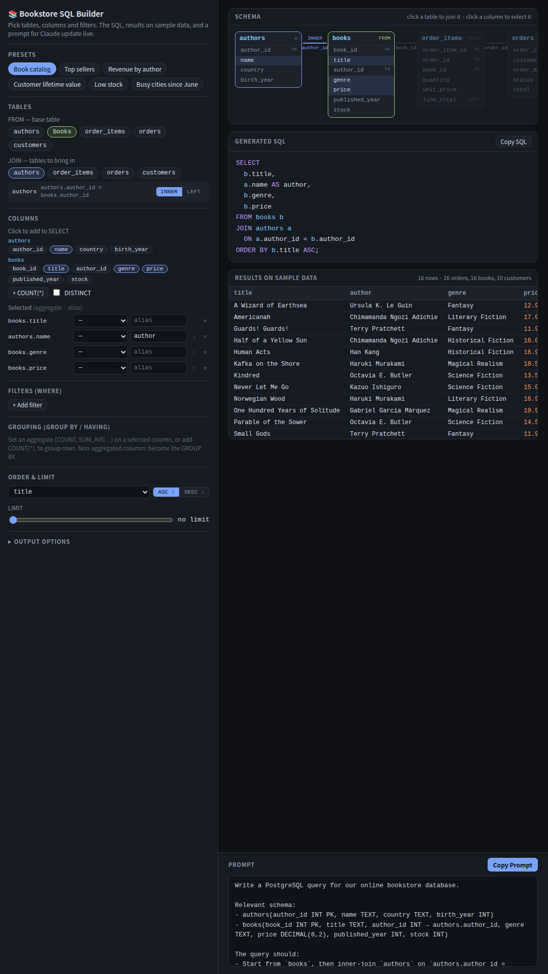
Task: Toggle the published_year chip in the Columns panel
Action: (36, 280)
